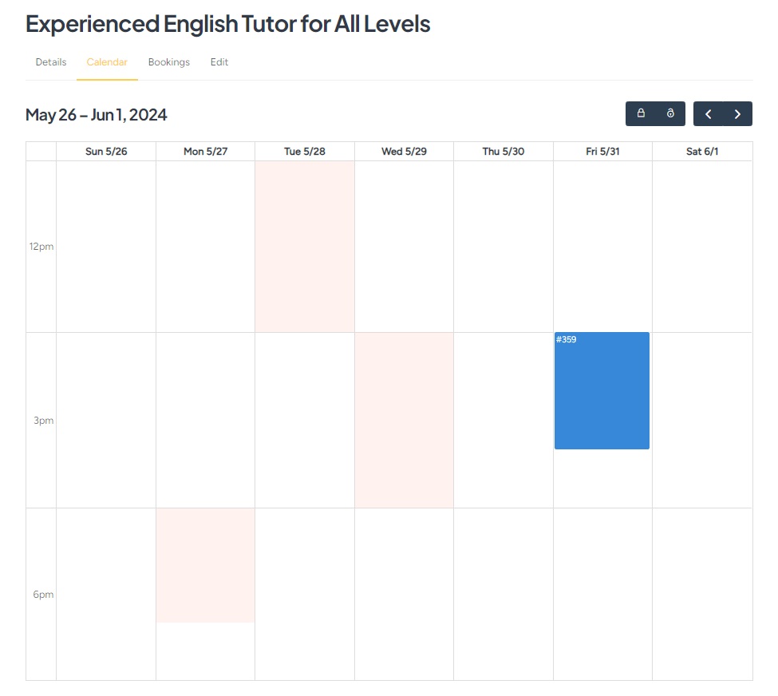Click the open padlock icon
This screenshot has width=778, height=696.
tap(669, 113)
